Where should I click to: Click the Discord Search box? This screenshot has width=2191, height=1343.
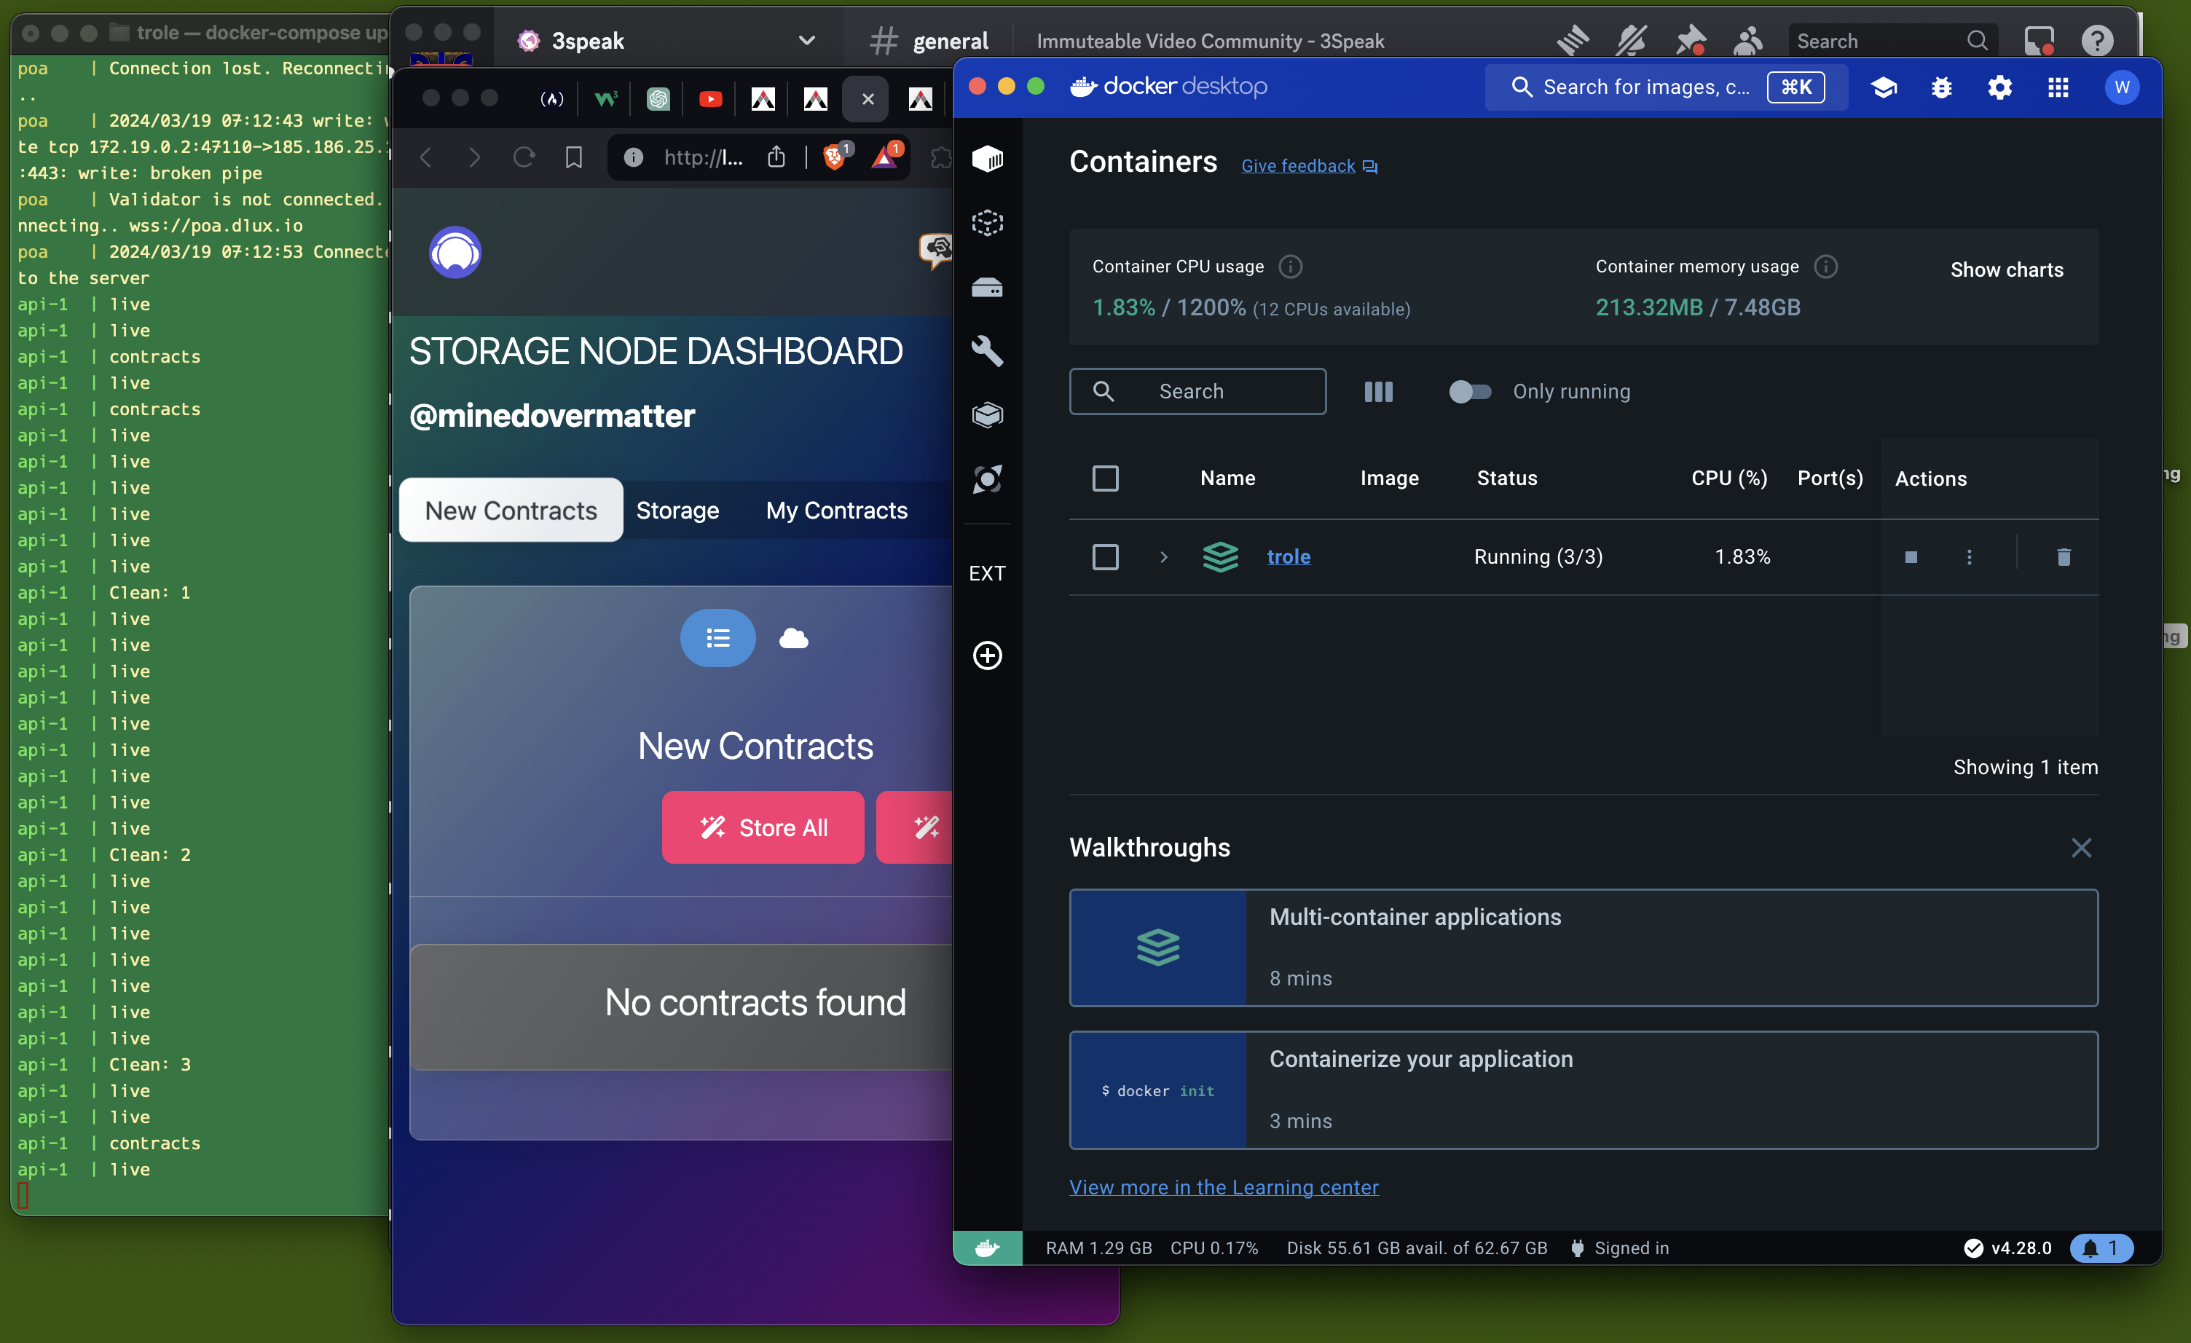click(x=1892, y=41)
